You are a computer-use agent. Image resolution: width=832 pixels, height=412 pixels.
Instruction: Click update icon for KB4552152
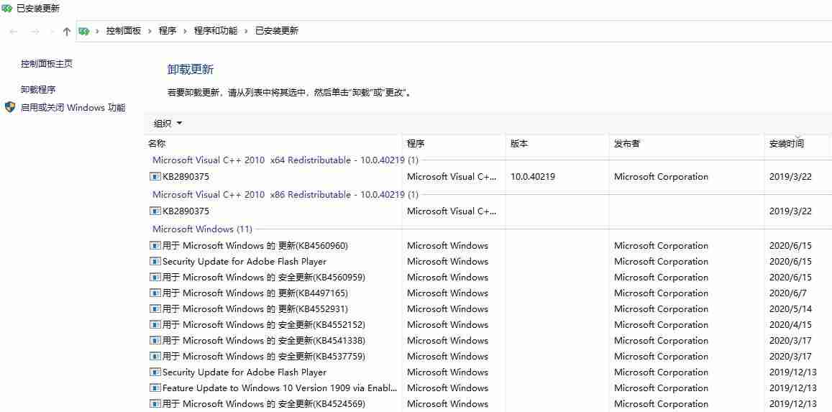click(155, 324)
